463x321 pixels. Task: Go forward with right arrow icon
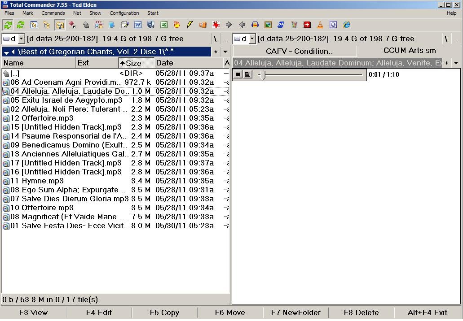click(x=229, y=25)
